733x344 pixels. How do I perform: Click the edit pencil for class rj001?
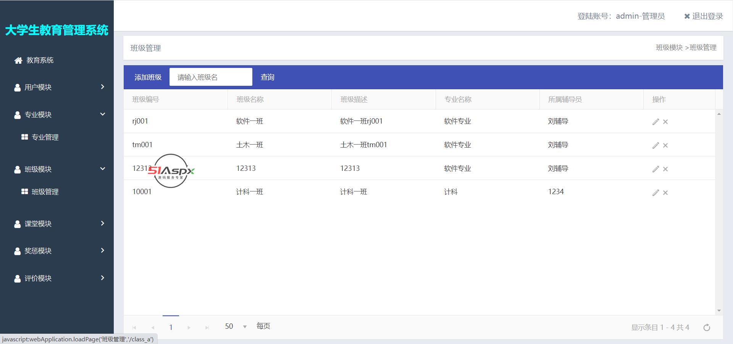point(656,122)
